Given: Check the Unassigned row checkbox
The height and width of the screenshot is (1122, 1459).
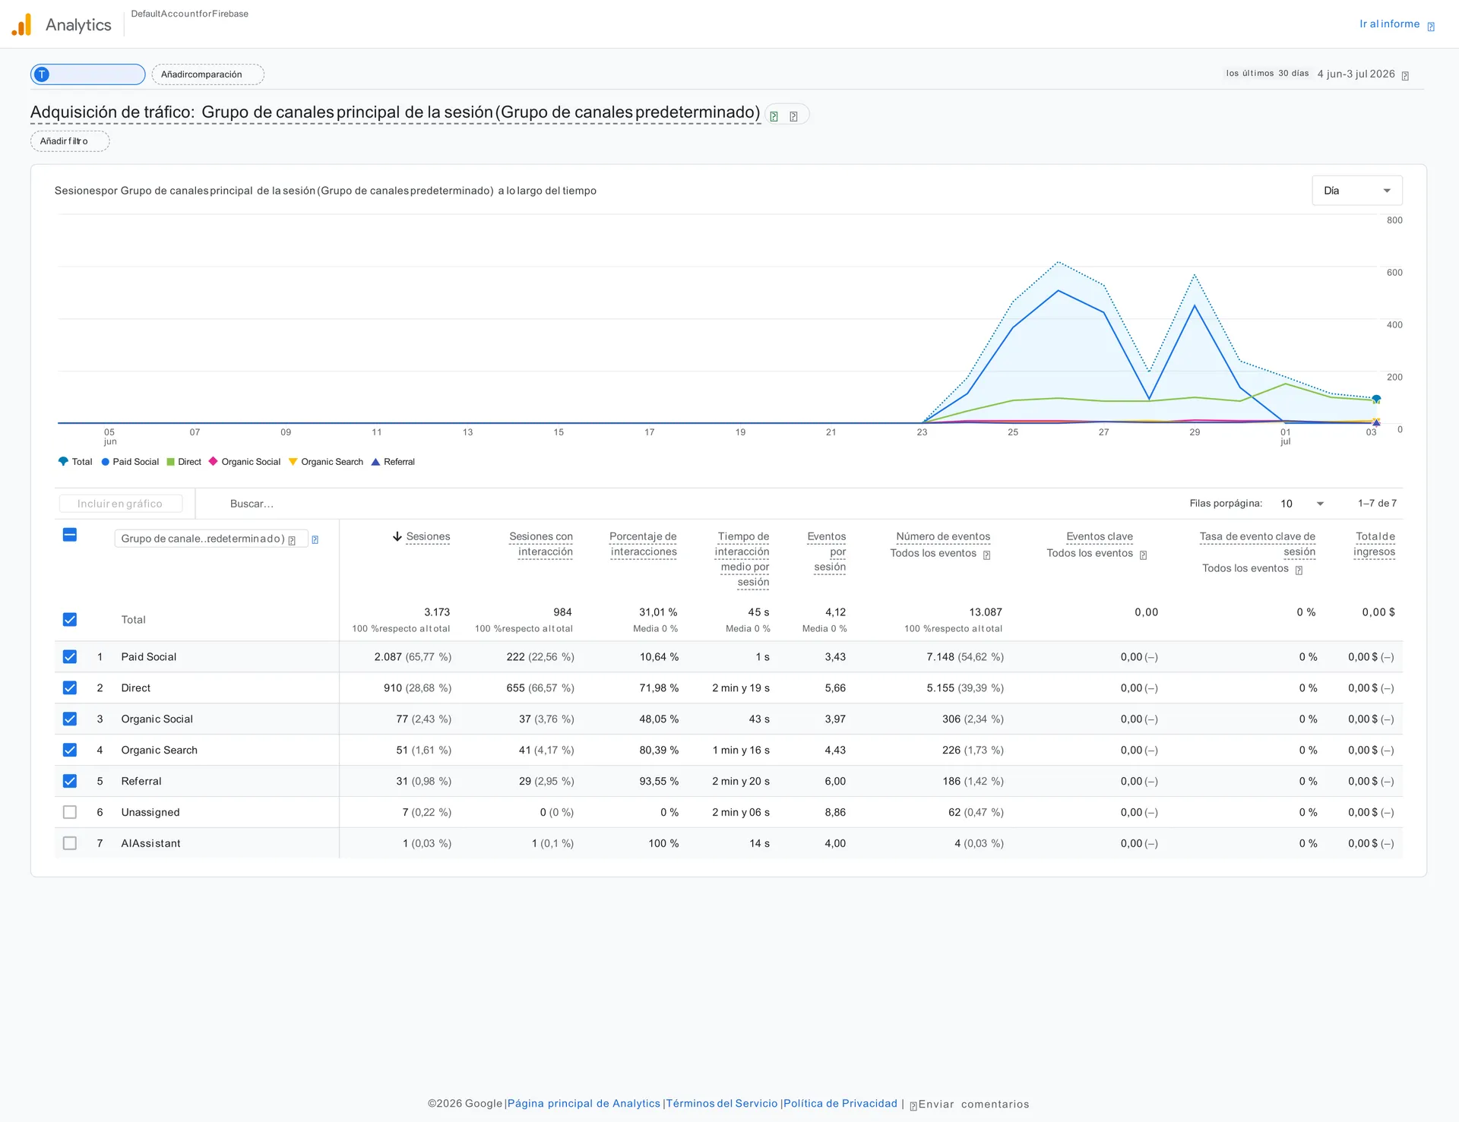Looking at the screenshot, I should click(70, 813).
